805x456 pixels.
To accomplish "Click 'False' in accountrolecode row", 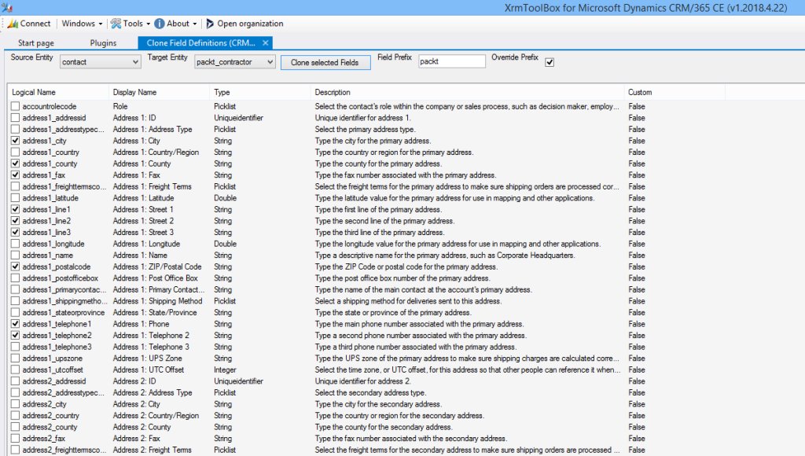I will coord(637,106).
